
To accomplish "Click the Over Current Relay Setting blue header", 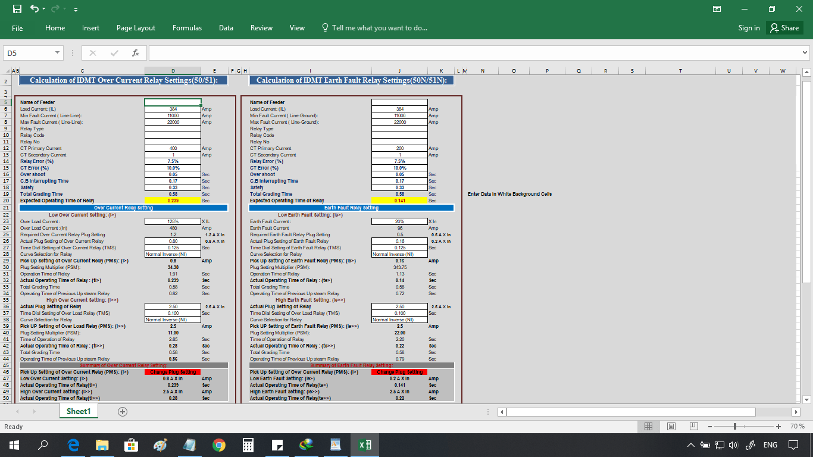I will click(x=124, y=208).
